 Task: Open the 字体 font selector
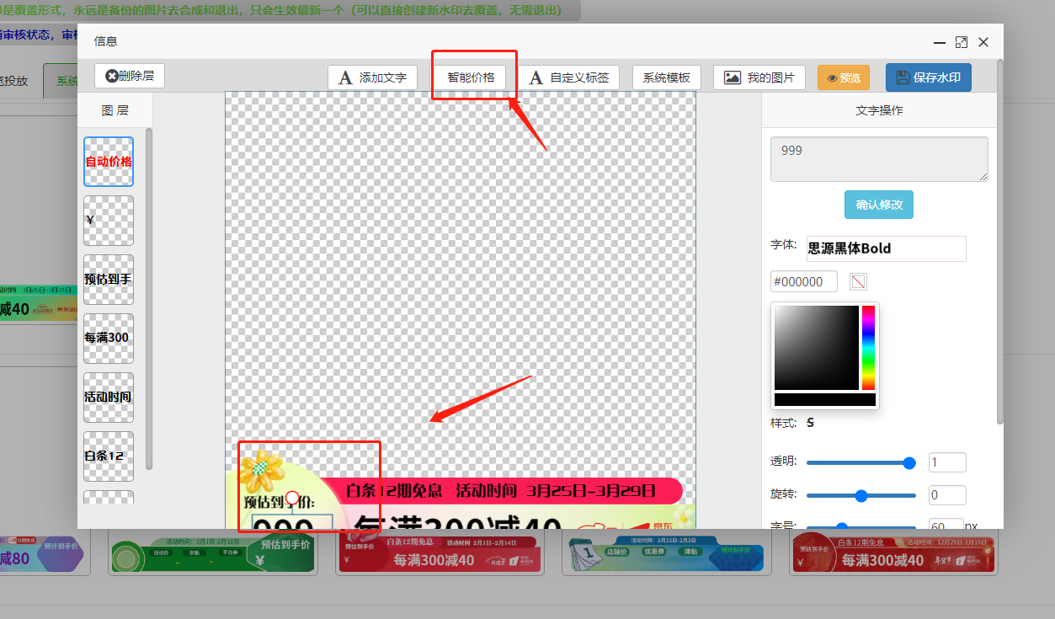(886, 248)
